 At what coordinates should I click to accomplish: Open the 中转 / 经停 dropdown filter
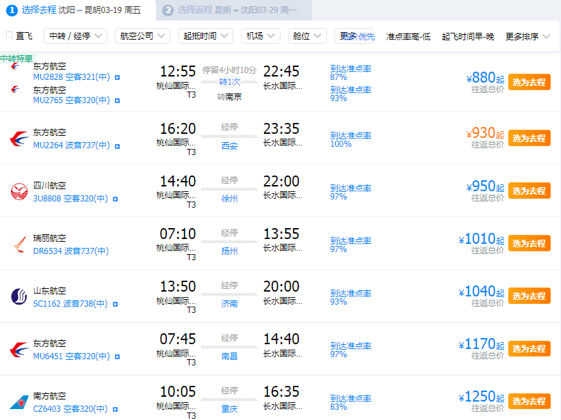click(75, 36)
